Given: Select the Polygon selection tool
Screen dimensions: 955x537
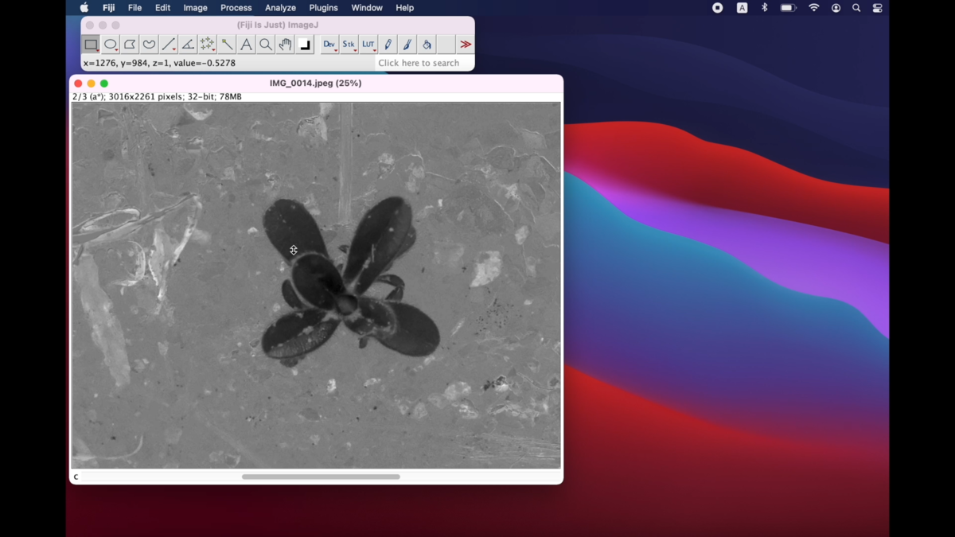Looking at the screenshot, I should [x=130, y=45].
